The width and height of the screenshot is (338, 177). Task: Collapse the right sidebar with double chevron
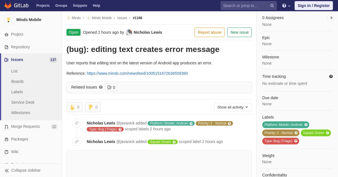pyautogui.click(x=331, y=18)
